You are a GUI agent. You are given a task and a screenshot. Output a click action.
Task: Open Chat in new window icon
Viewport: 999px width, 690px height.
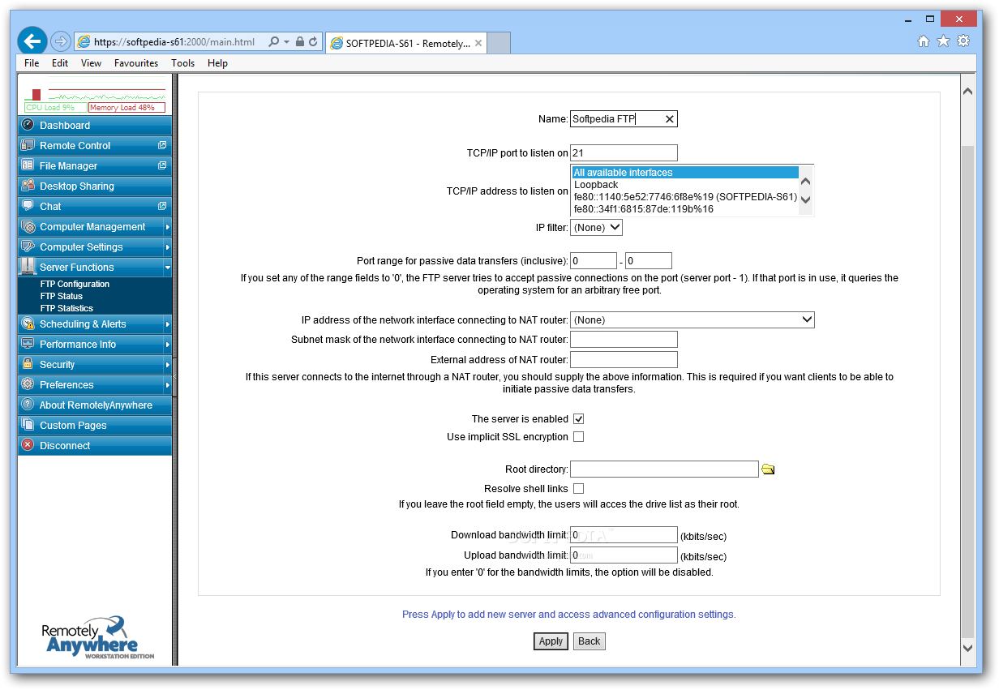coord(162,206)
